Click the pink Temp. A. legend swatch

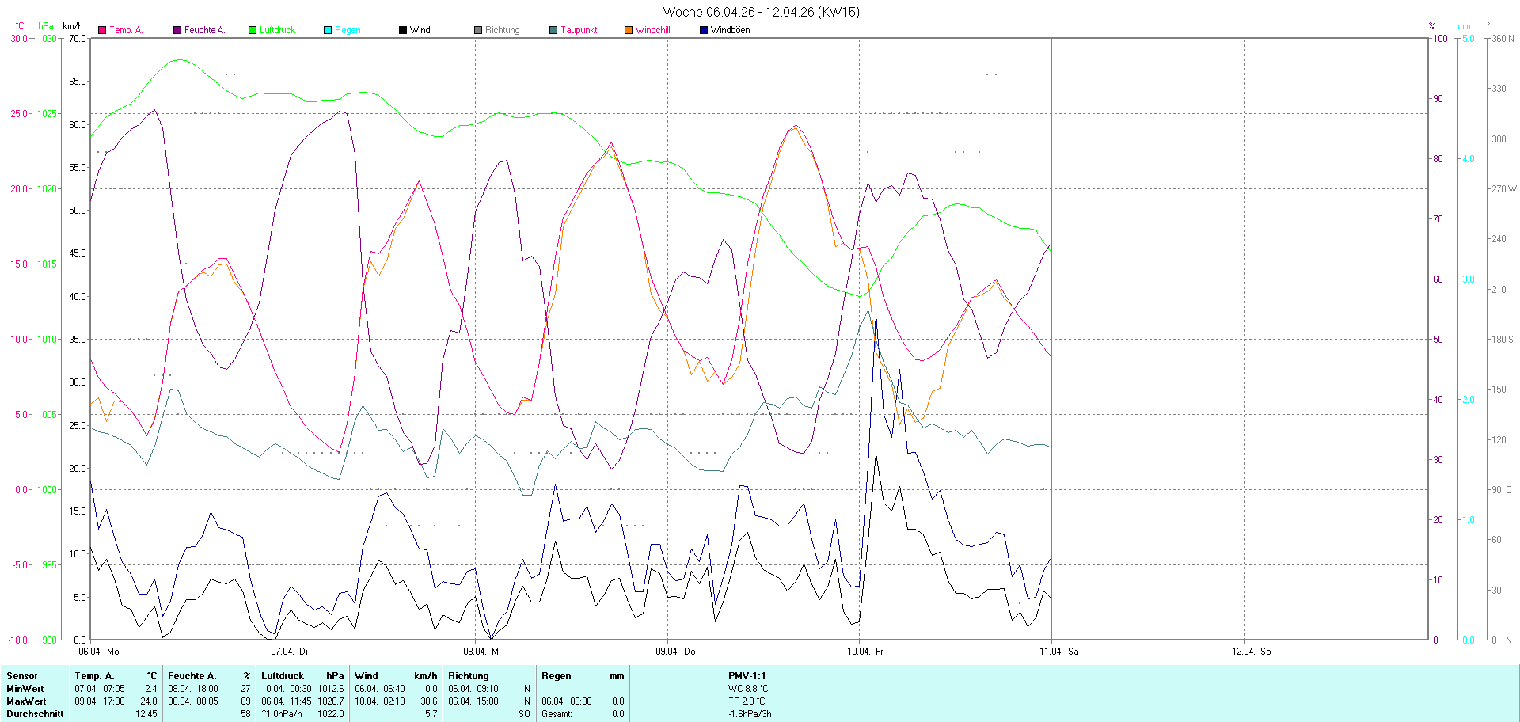[x=102, y=30]
